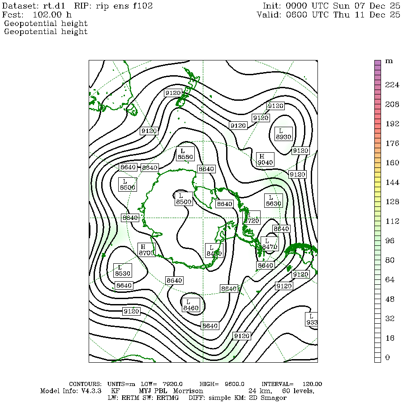Select the 'KF' cumulus scheme label

click(115, 391)
